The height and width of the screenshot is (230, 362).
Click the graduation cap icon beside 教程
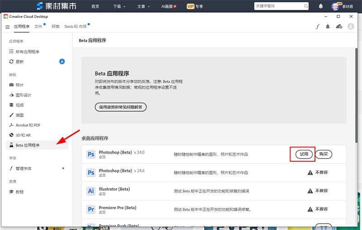coord(11,192)
